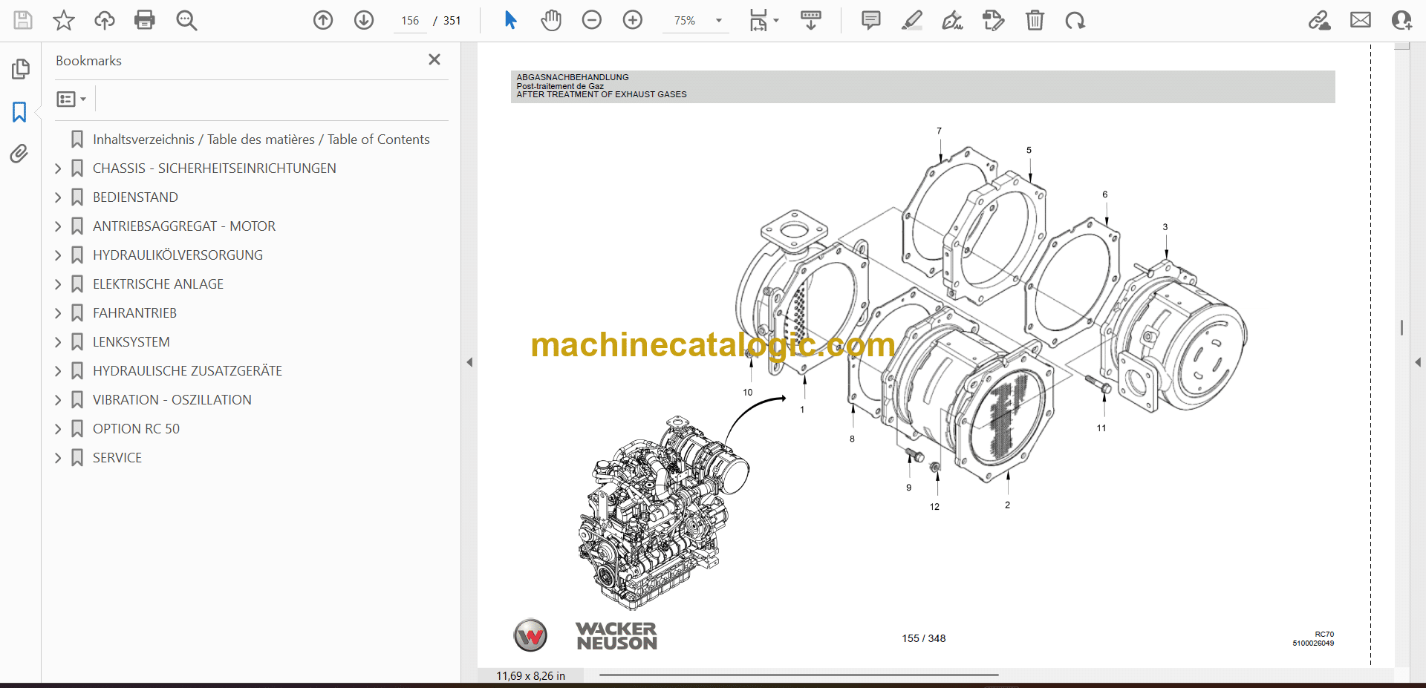Open the Inhaltsverzeichnis table of contents bookmark
The width and height of the screenshot is (1426, 688).
(x=261, y=140)
